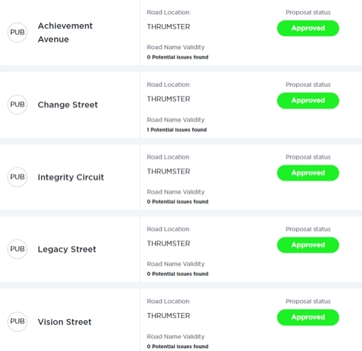Select Approved status of Integrity Circuit

[x=308, y=173]
